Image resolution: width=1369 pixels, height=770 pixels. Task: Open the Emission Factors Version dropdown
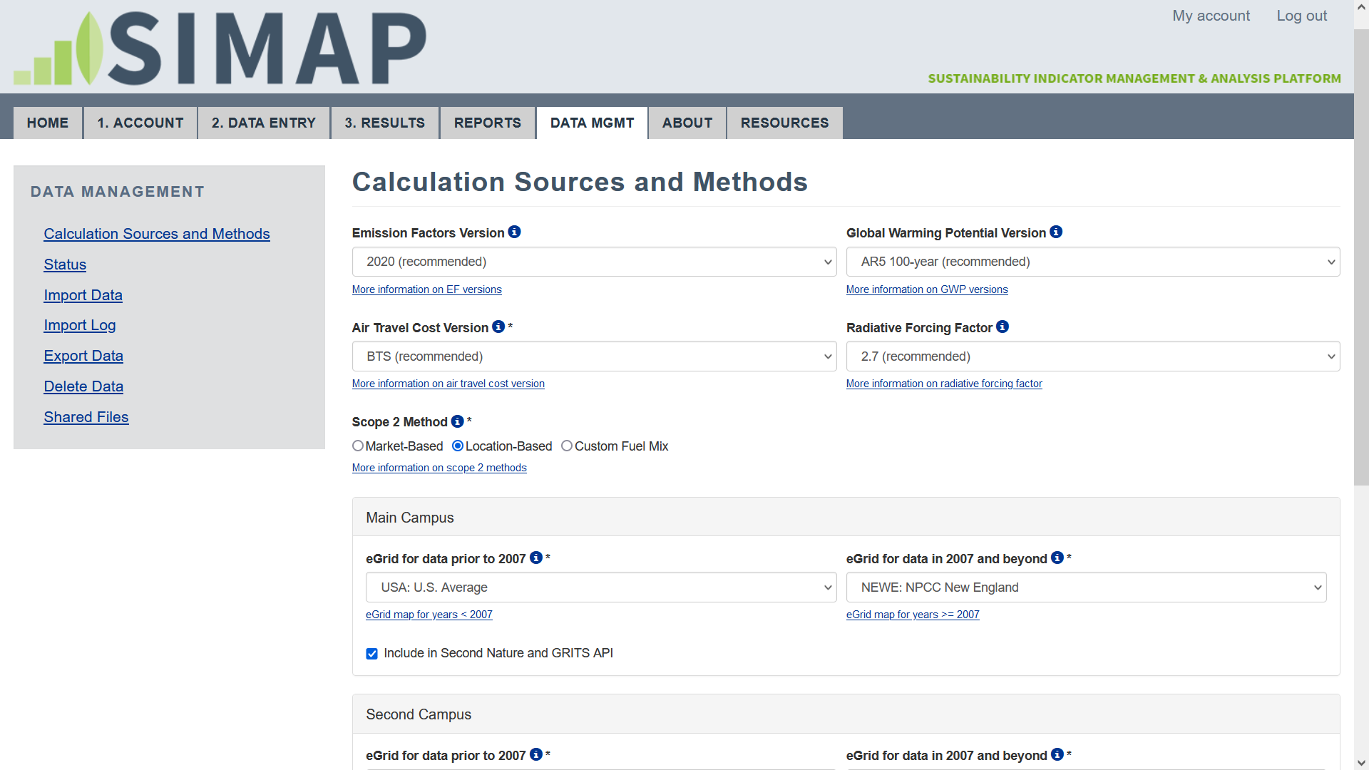594,262
